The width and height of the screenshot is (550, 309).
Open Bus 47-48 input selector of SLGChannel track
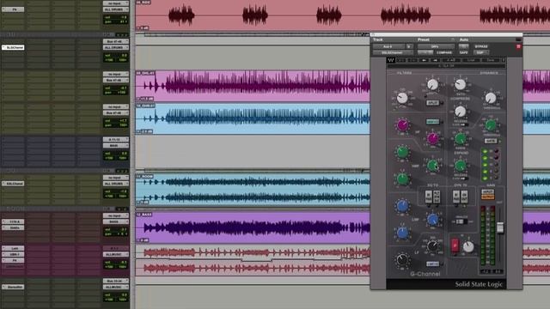point(115,41)
